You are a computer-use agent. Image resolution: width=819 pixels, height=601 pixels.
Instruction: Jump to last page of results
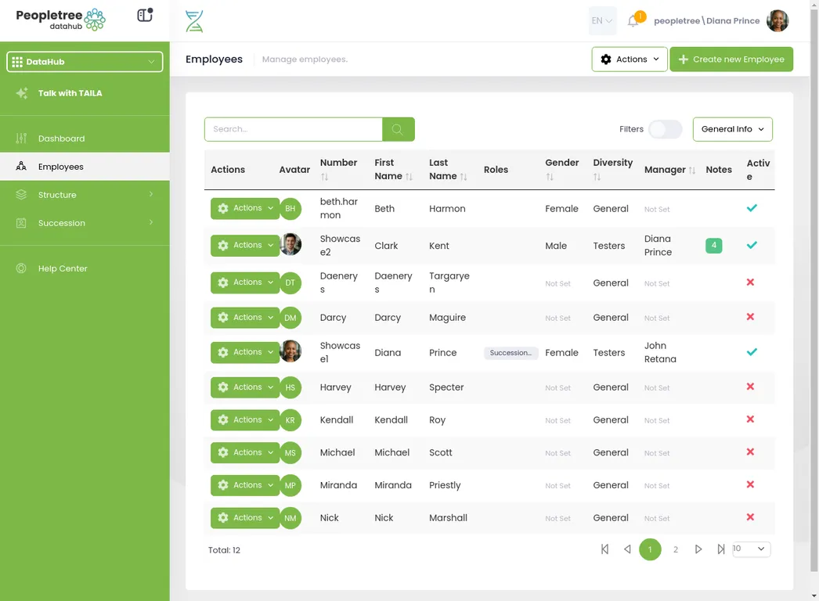721,549
